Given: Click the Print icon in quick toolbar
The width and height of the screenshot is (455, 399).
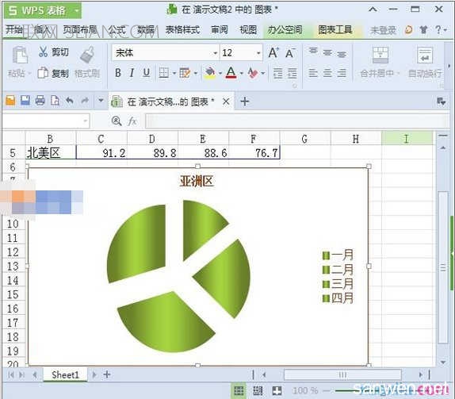Looking at the screenshot, I should (40, 101).
